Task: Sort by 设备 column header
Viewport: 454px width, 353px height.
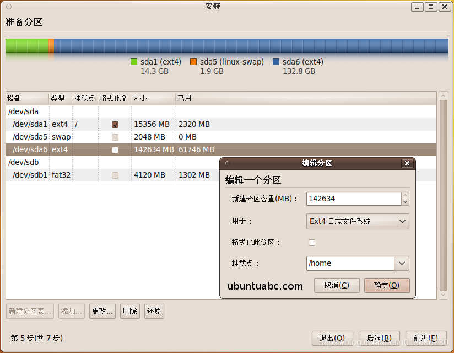Action: [x=27, y=98]
